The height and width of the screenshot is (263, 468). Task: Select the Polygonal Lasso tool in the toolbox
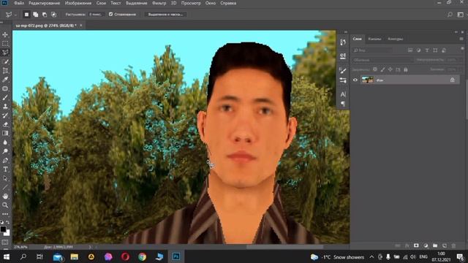[5, 53]
